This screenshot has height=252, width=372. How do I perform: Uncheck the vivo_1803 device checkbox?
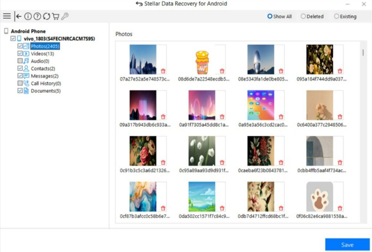(13, 39)
